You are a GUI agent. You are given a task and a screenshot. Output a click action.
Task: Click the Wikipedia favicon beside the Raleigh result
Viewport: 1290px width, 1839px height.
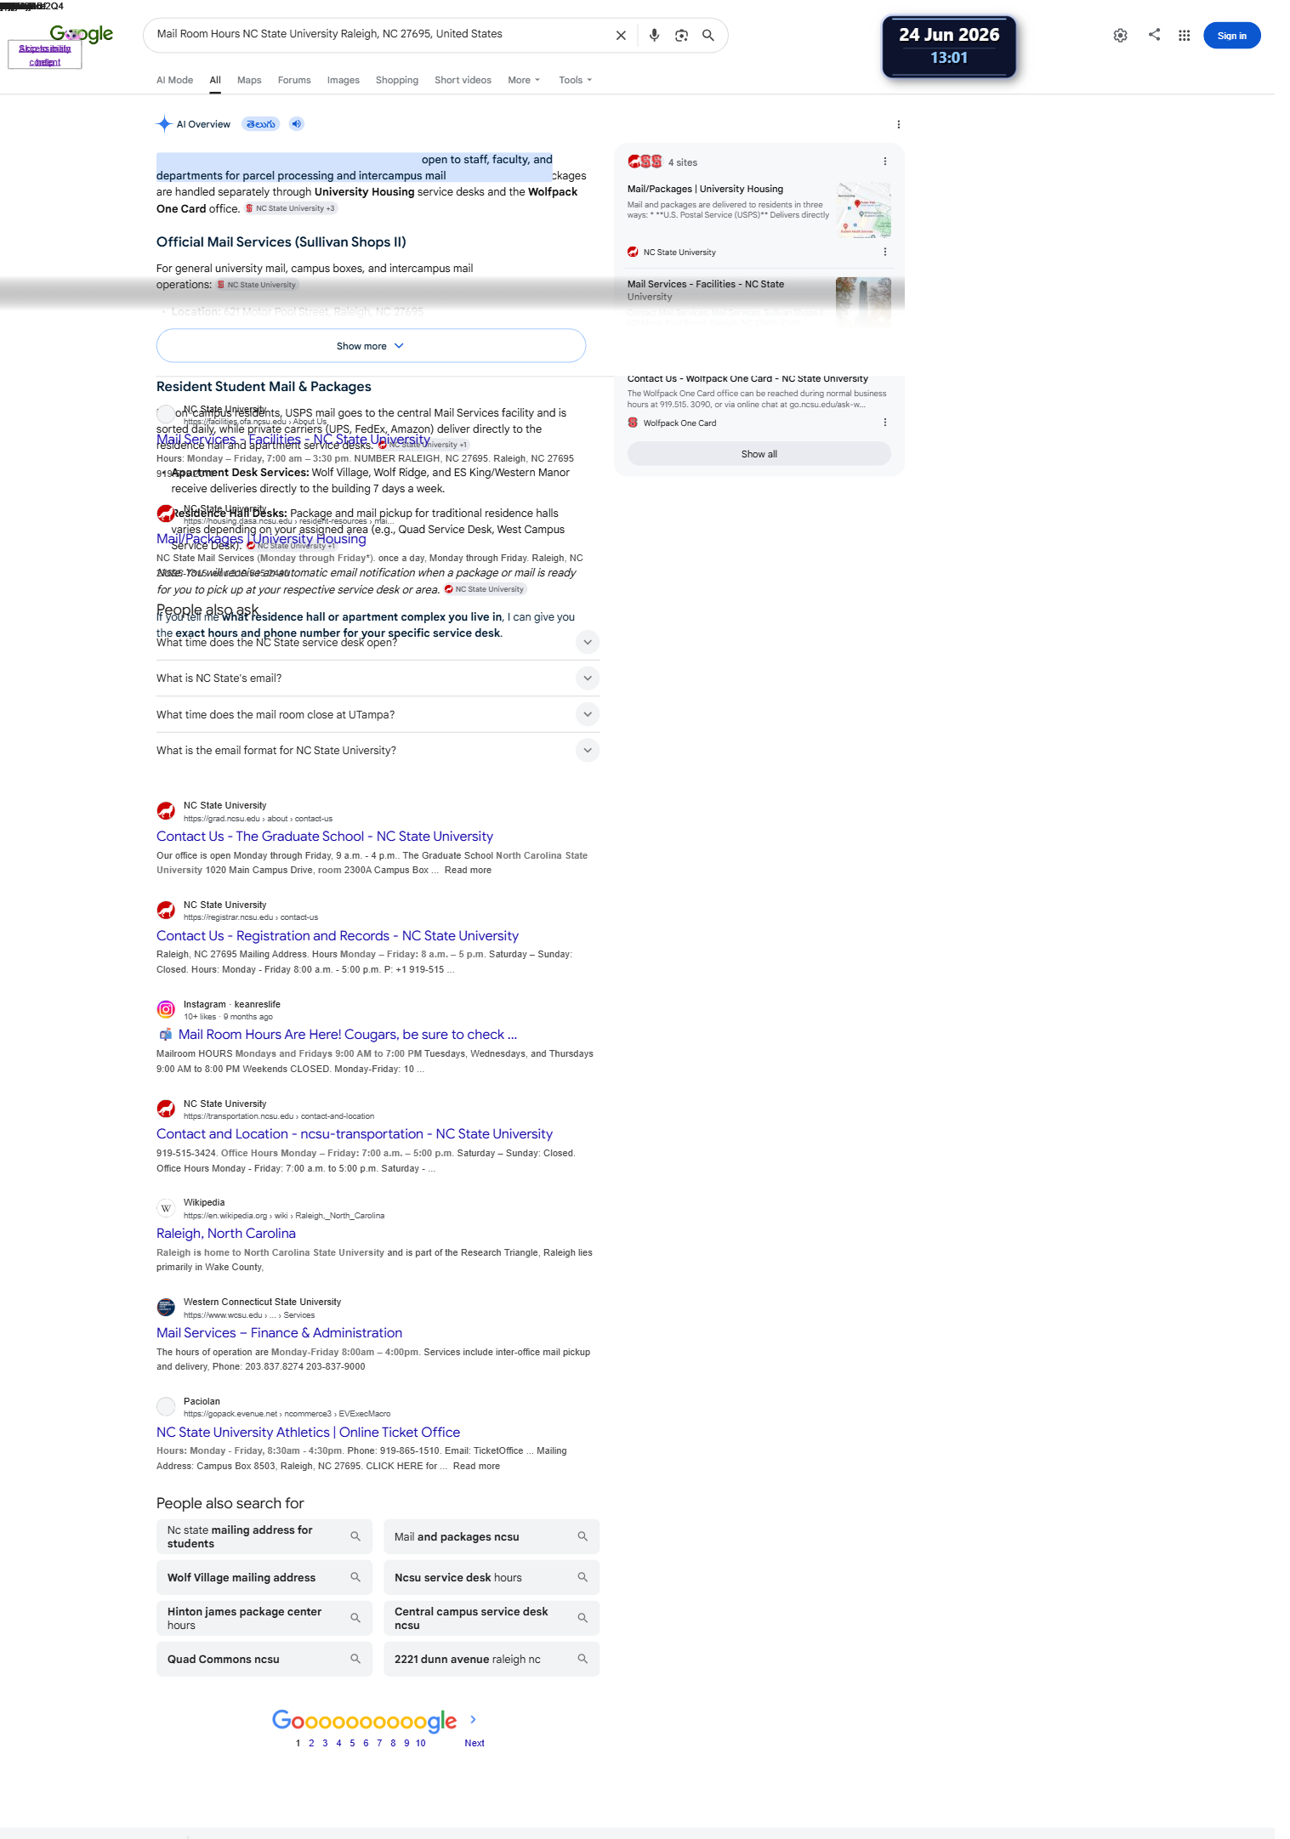166,1208
